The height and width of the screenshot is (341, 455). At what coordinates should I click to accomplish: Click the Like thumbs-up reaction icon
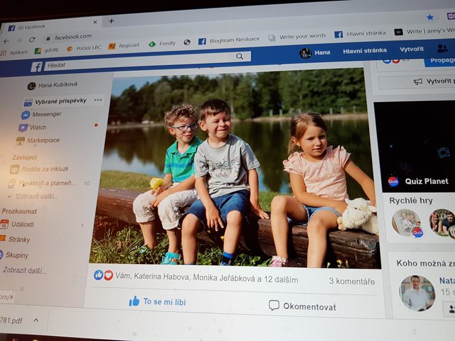click(99, 275)
